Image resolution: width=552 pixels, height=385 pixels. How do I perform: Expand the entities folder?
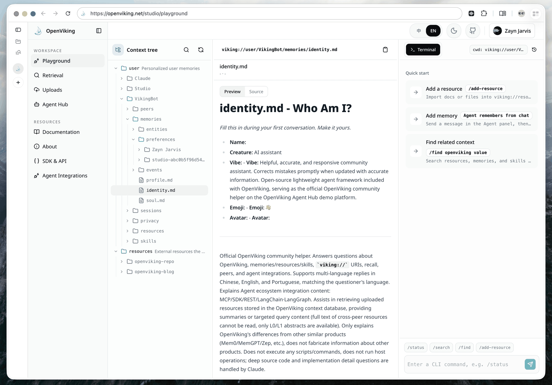pyautogui.click(x=133, y=129)
